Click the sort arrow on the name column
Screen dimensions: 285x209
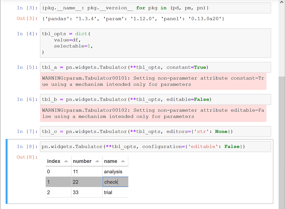point(123,161)
